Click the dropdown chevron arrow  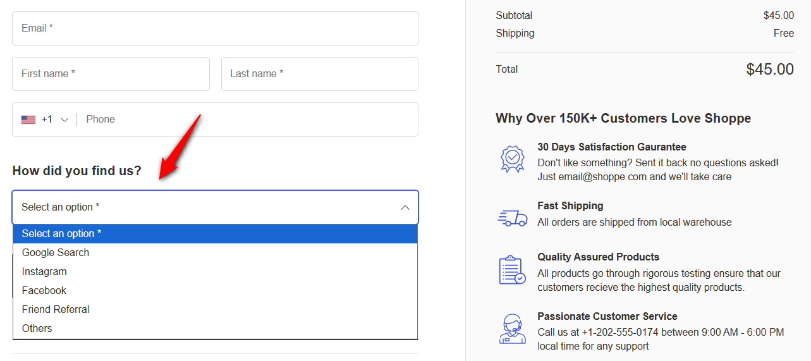pos(405,207)
